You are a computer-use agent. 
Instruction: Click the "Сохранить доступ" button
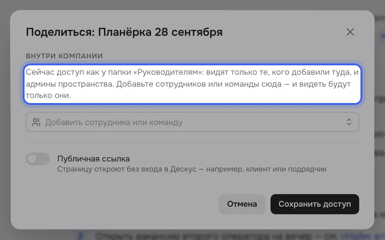pyautogui.click(x=315, y=204)
